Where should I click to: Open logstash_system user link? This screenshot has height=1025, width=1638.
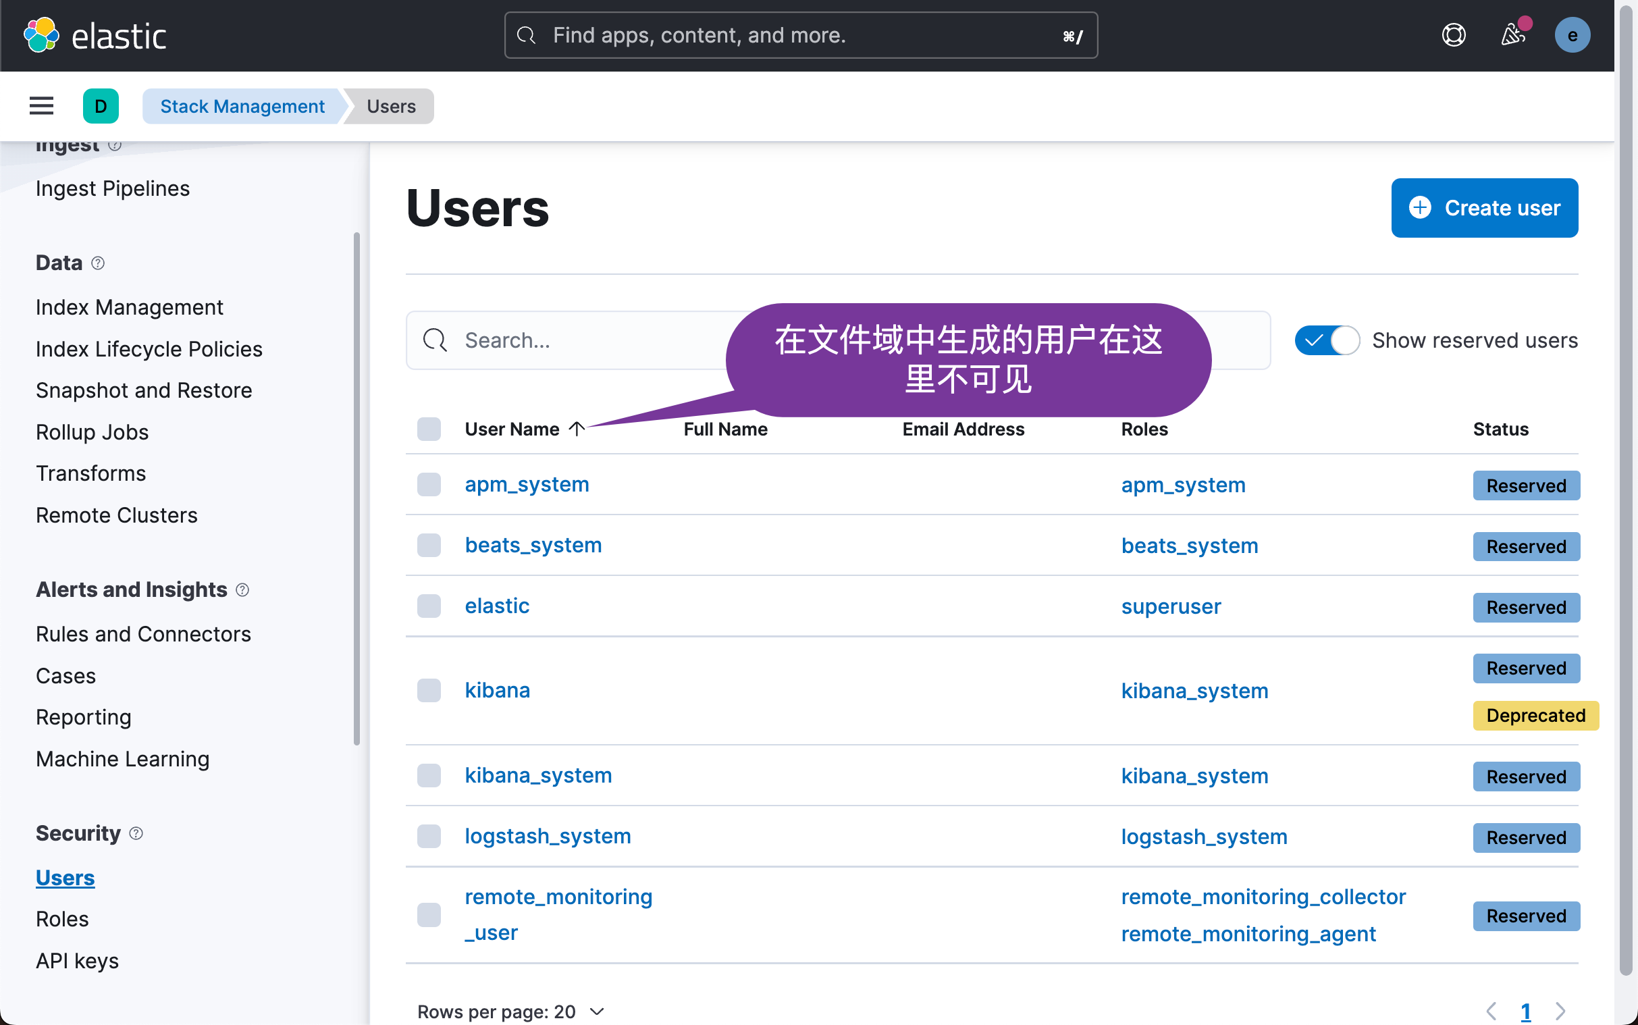[x=548, y=837]
